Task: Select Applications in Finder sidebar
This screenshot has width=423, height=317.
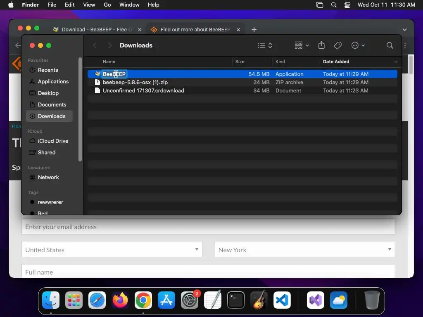Action: [50, 81]
